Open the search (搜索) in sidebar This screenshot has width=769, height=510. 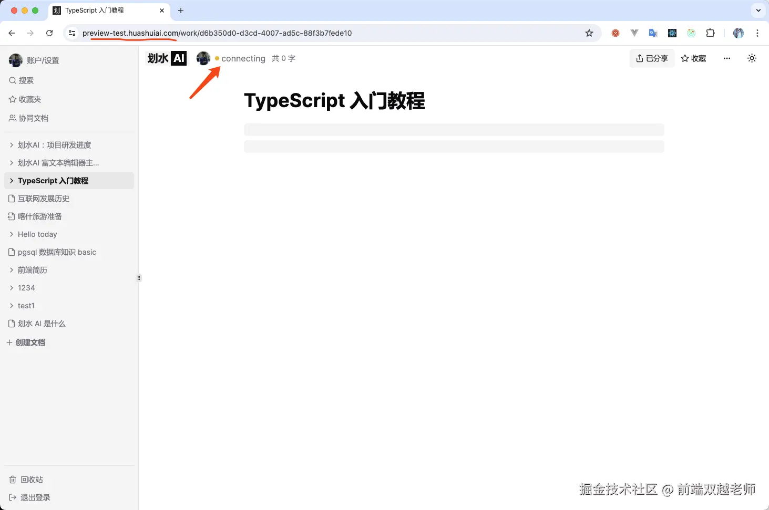pos(25,80)
